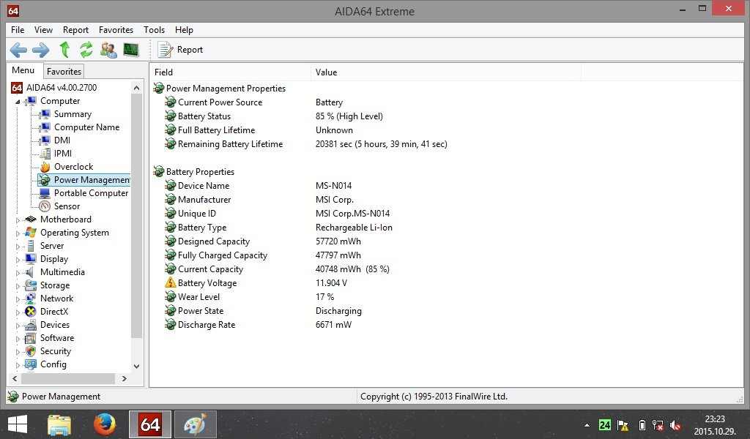Click the DirectX yellow X icon
Screen dimensions: 750x439
pos(31,312)
